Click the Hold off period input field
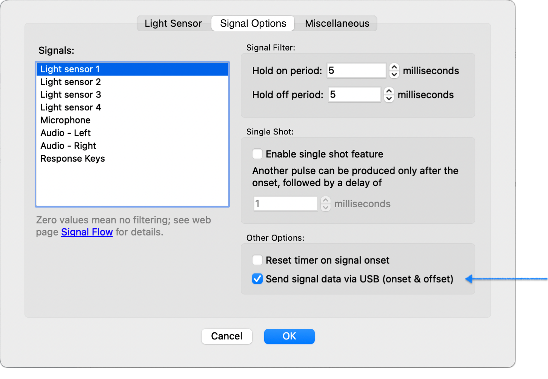The height and width of the screenshot is (379, 548). pos(354,95)
